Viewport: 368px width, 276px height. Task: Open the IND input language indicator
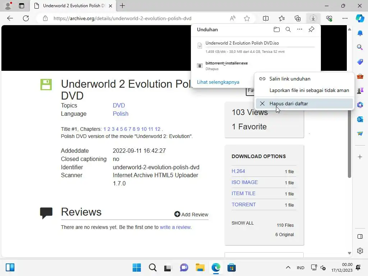point(300,267)
